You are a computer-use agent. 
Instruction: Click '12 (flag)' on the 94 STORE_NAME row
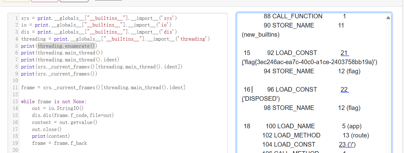(349, 71)
